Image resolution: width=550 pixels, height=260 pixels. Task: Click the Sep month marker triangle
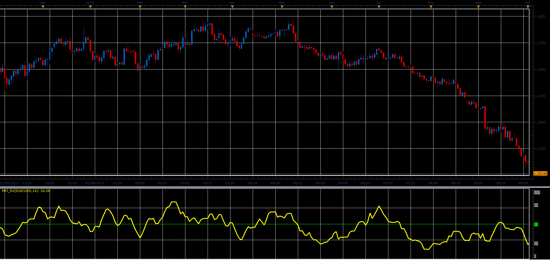click(478, 7)
